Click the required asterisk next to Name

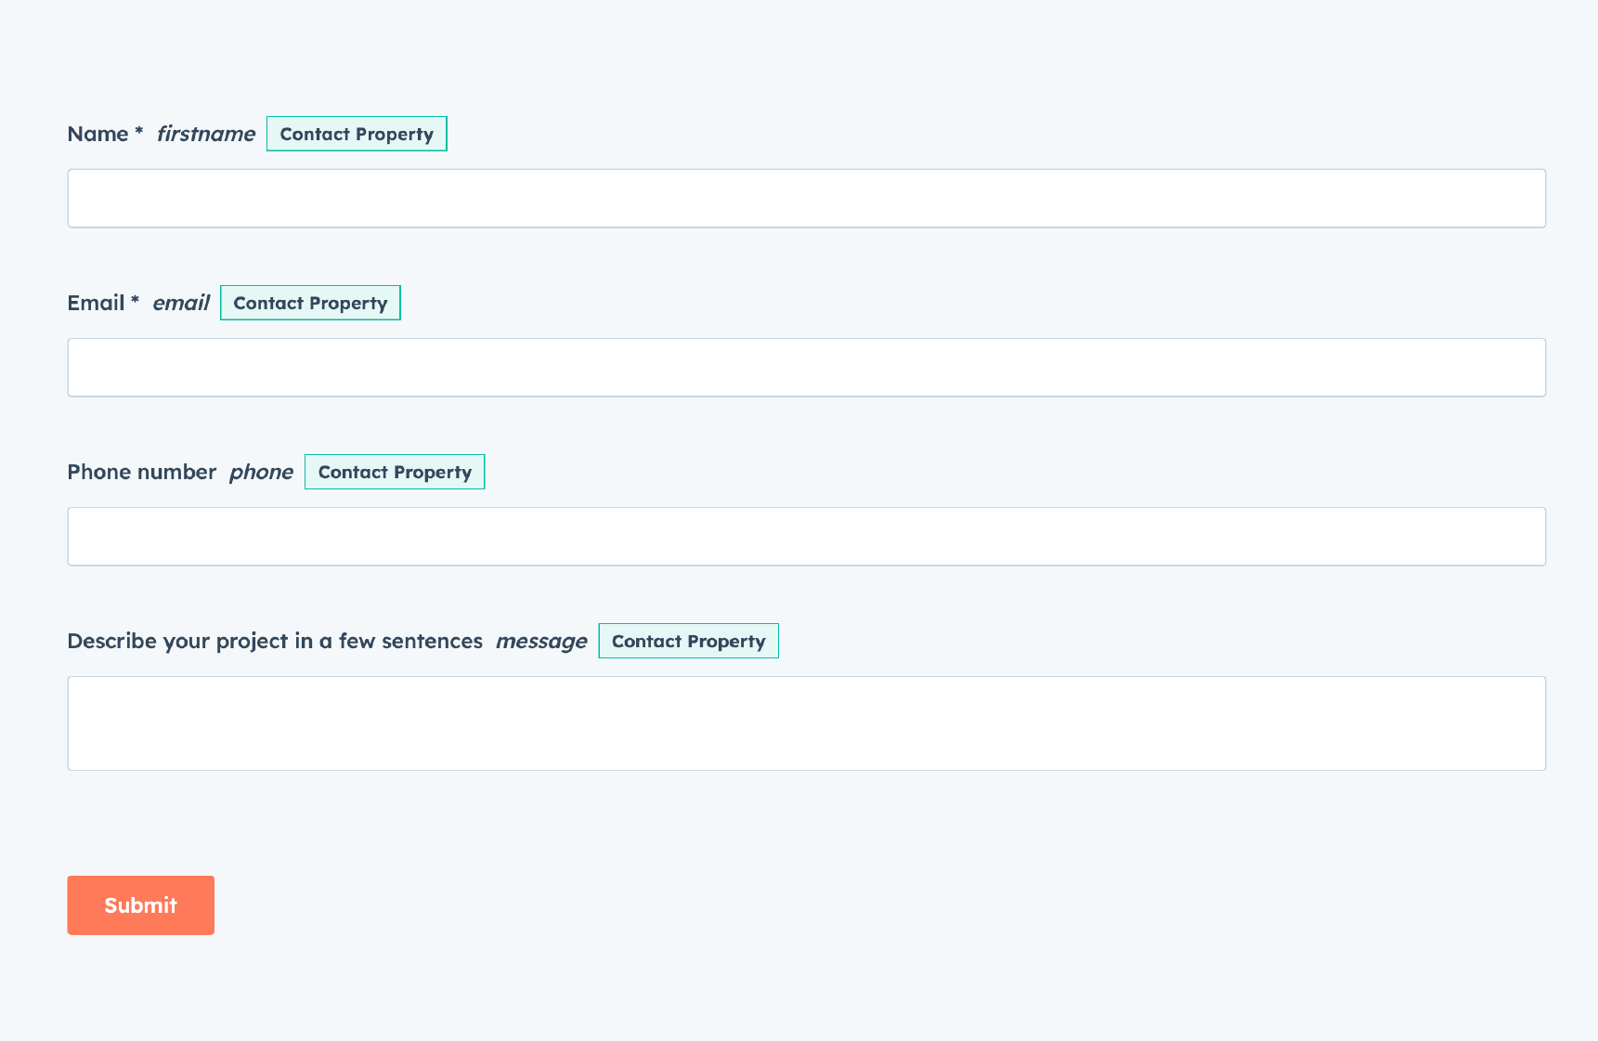[137, 134]
